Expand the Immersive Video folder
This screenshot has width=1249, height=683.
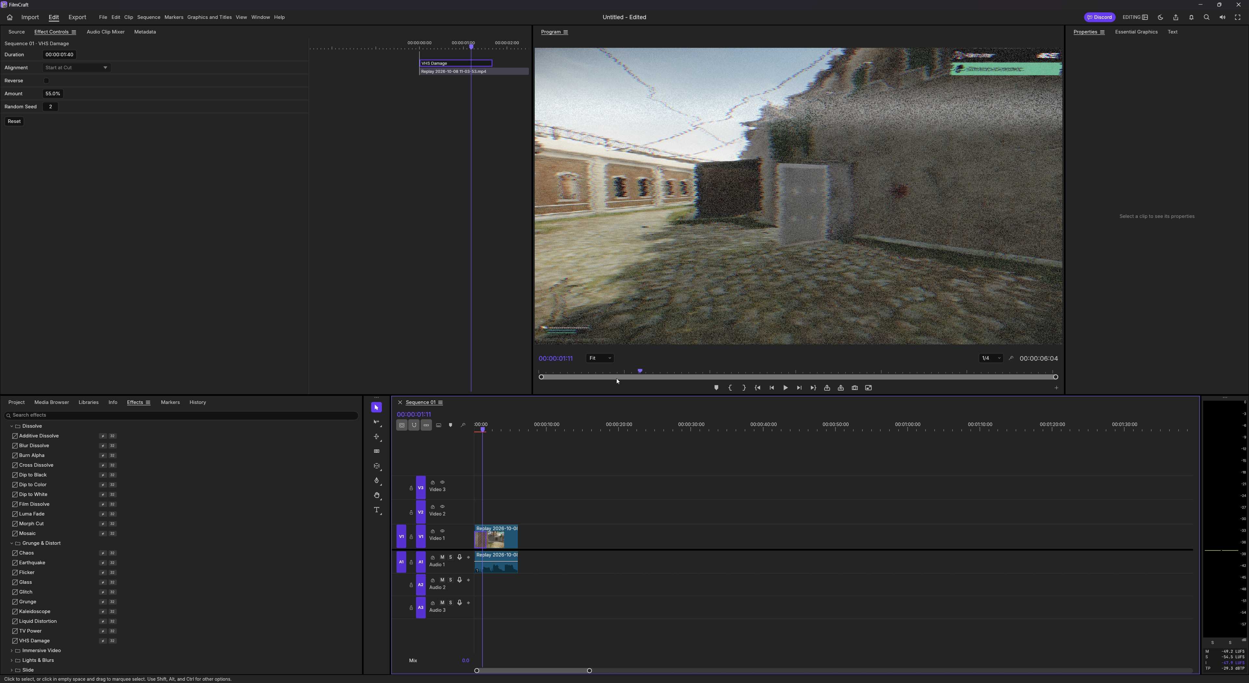pyautogui.click(x=12, y=650)
